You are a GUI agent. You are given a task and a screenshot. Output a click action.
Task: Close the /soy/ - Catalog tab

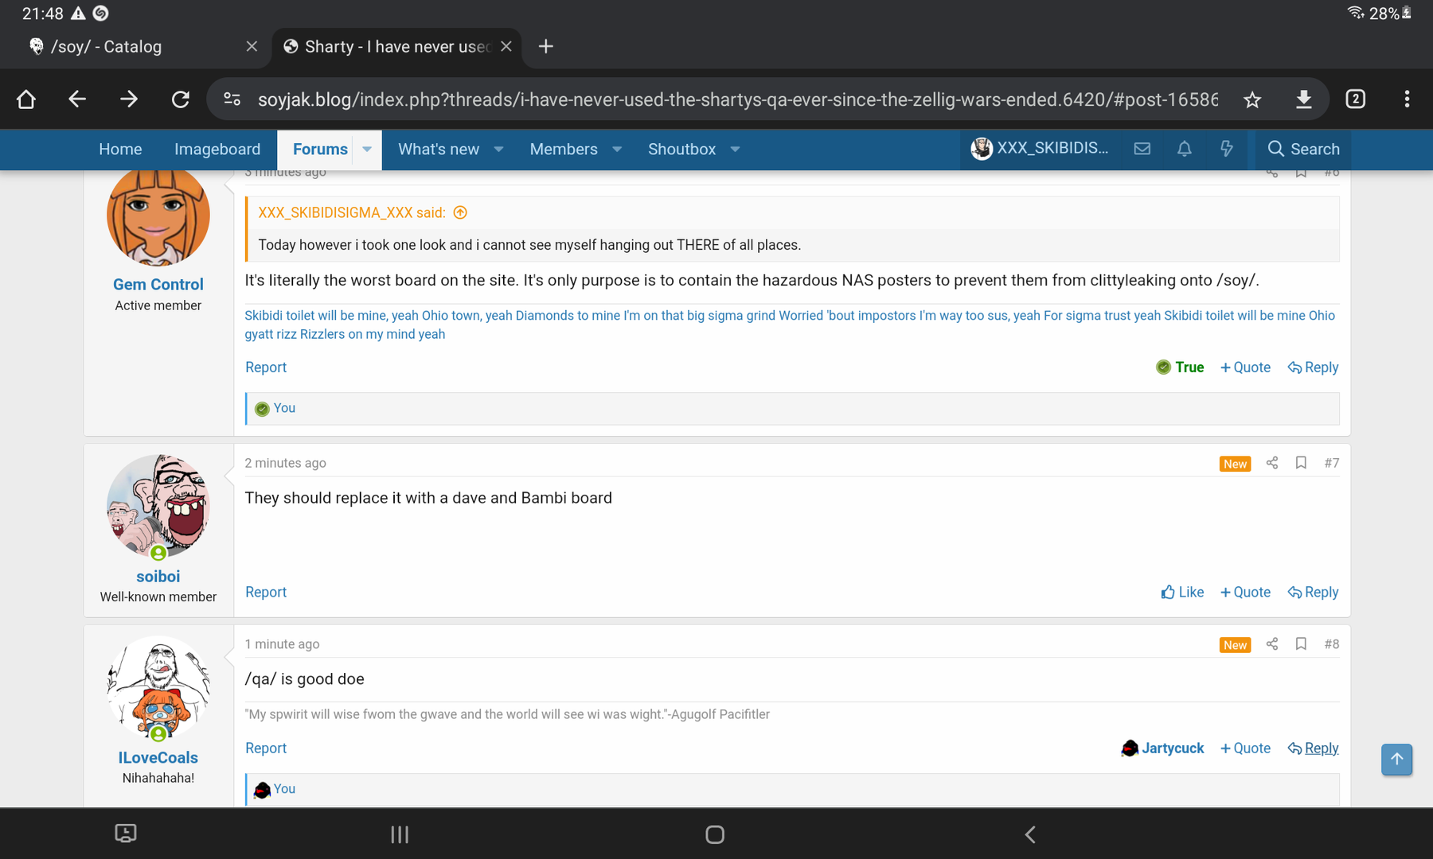pos(252,47)
